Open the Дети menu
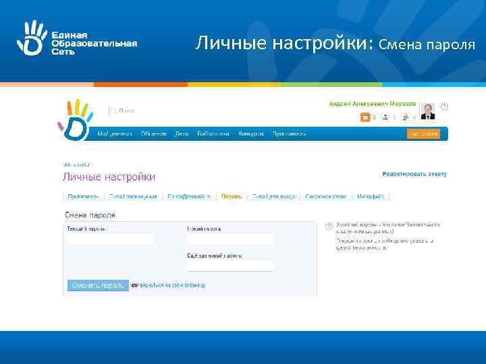Viewport: 486px width, 364px height. point(182,133)
